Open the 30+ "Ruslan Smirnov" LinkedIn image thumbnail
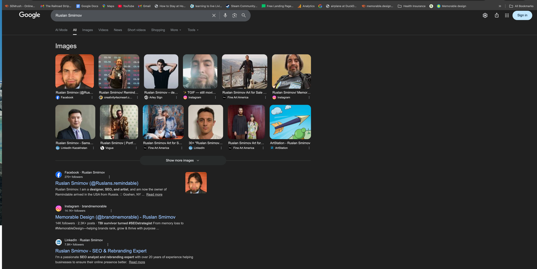This screenshot has width=537, height=269. (x=206, y=122)
